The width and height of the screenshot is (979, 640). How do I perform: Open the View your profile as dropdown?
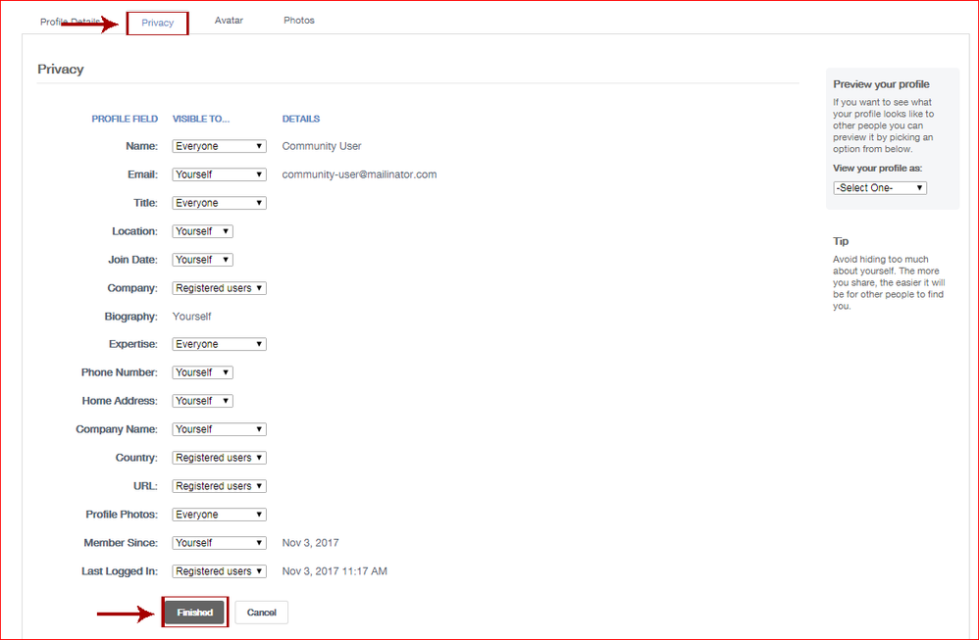(879, 187)
